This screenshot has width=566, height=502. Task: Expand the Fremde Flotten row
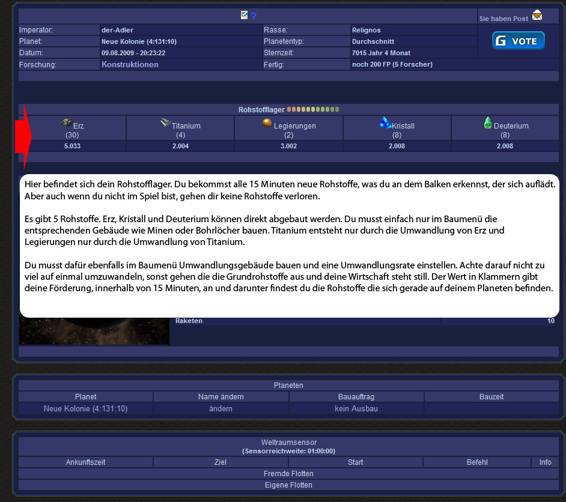point(289,474)
